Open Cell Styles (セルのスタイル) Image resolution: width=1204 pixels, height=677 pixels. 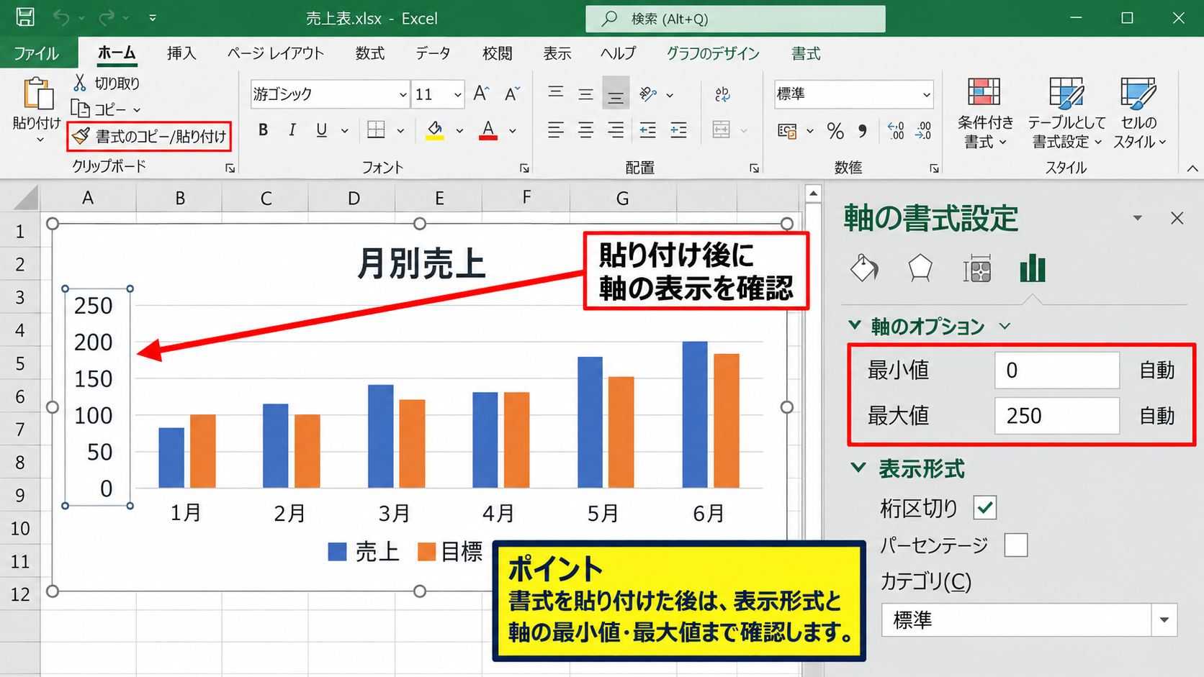1139,113
